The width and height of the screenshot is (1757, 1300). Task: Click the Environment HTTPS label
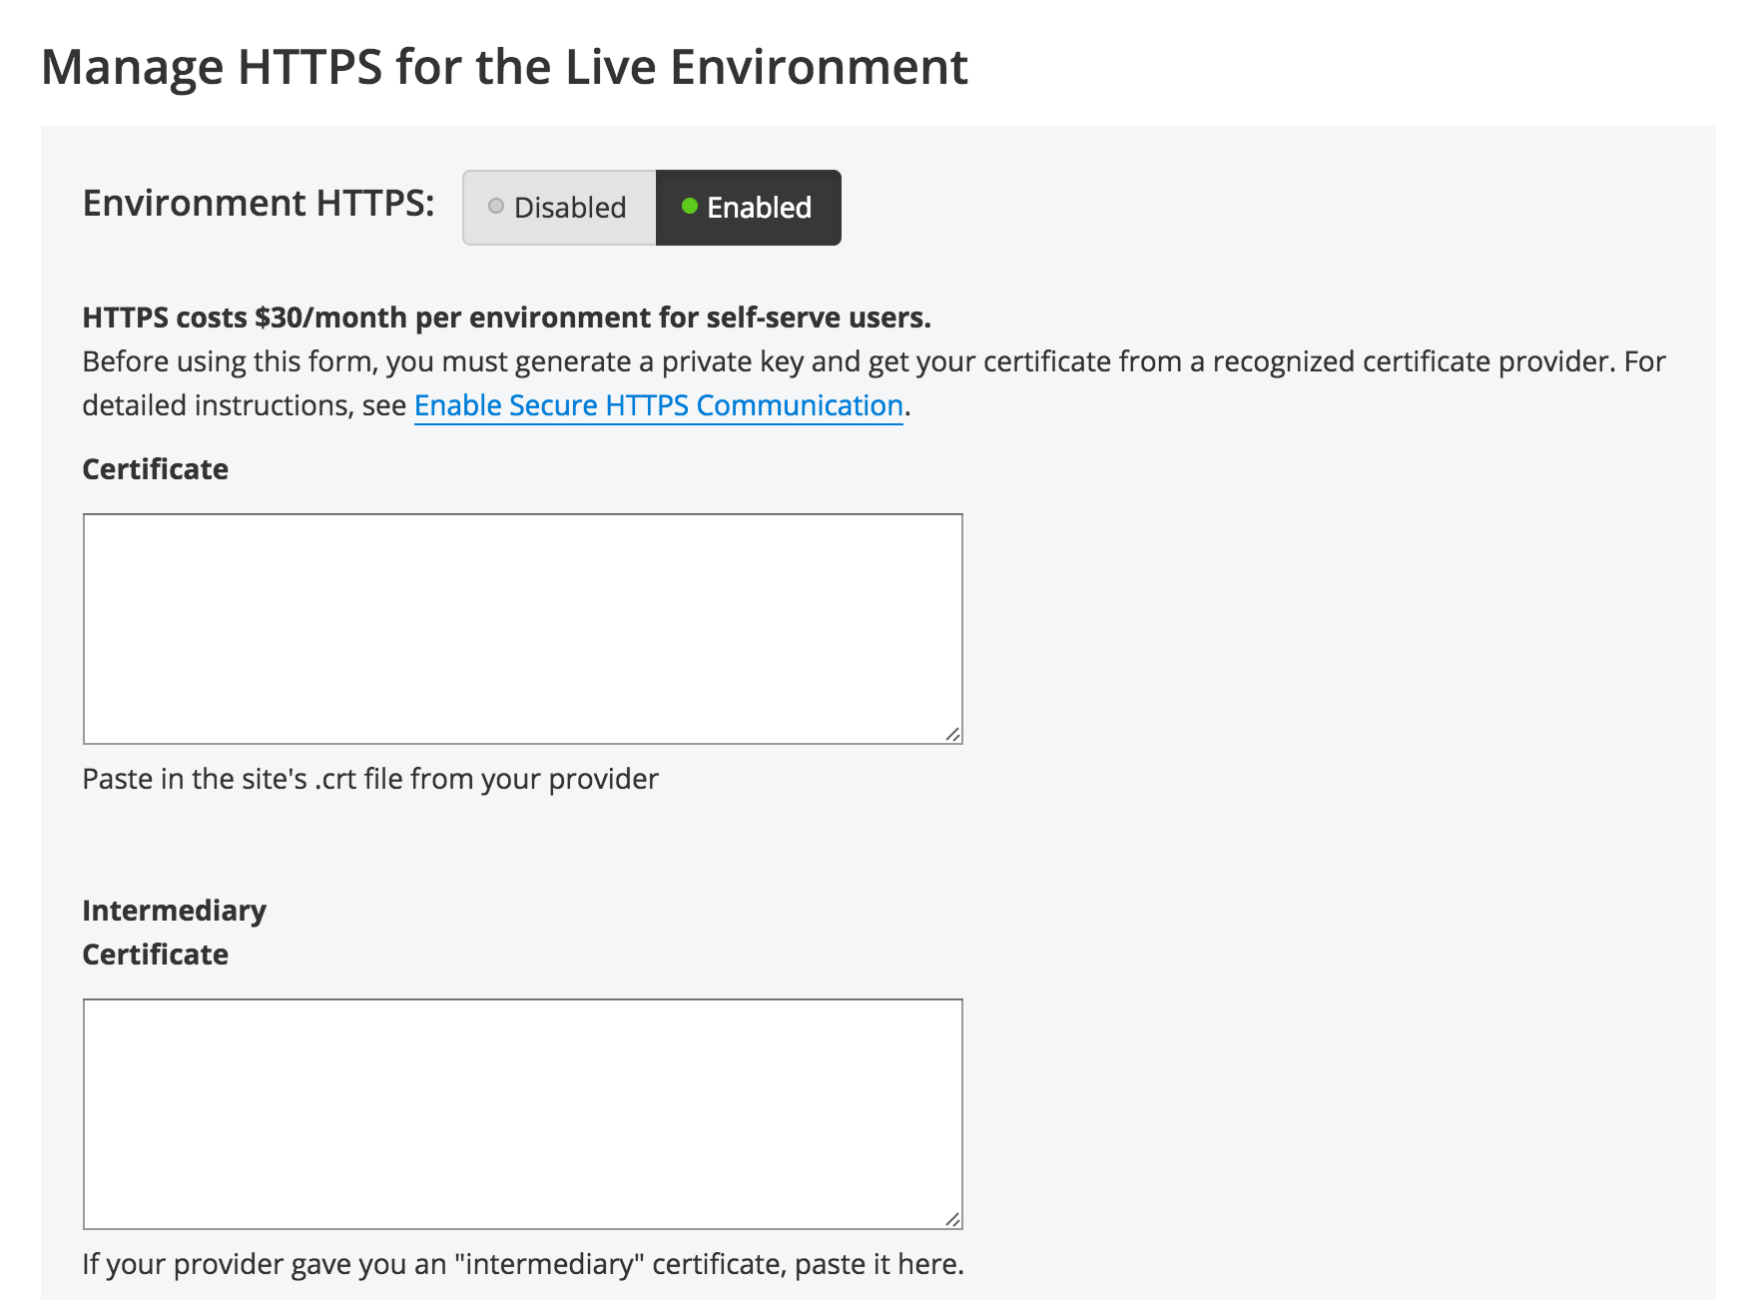[259, 203]
